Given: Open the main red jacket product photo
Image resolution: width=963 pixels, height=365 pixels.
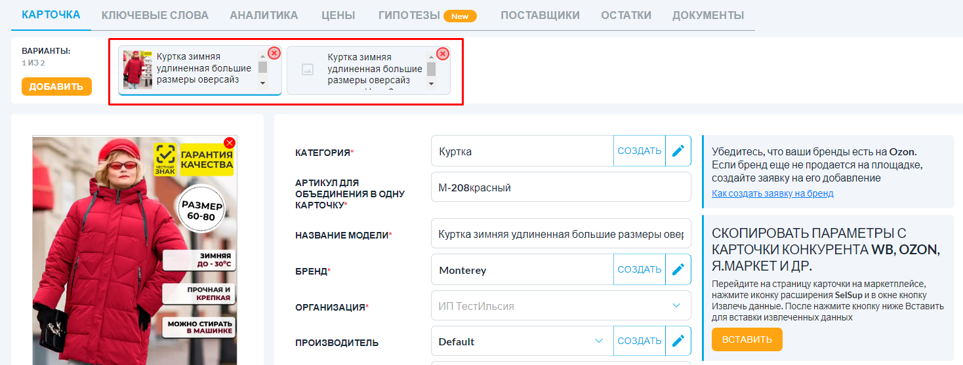Looking at the screenshot, I should (x=134, y=250).
